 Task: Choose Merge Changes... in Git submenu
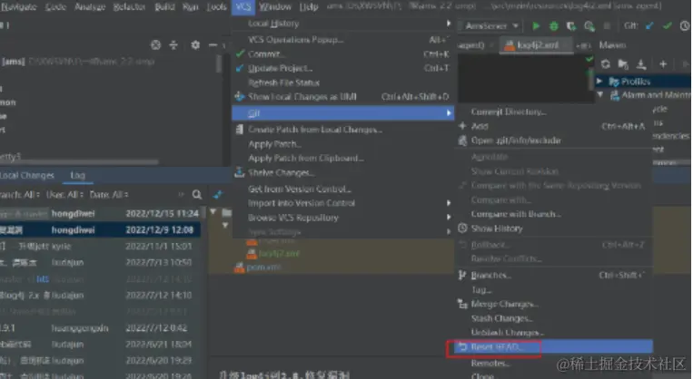(x=554, y=305)
